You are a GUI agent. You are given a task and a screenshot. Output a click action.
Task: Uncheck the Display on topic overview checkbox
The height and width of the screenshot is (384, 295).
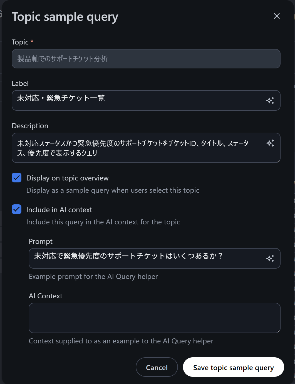[17, 178]
